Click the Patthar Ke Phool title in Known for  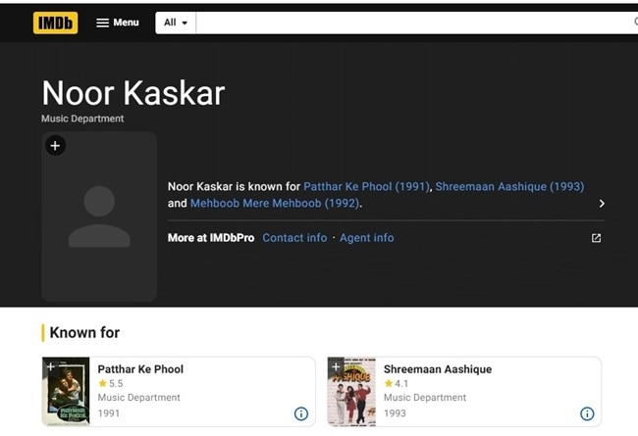140,369
